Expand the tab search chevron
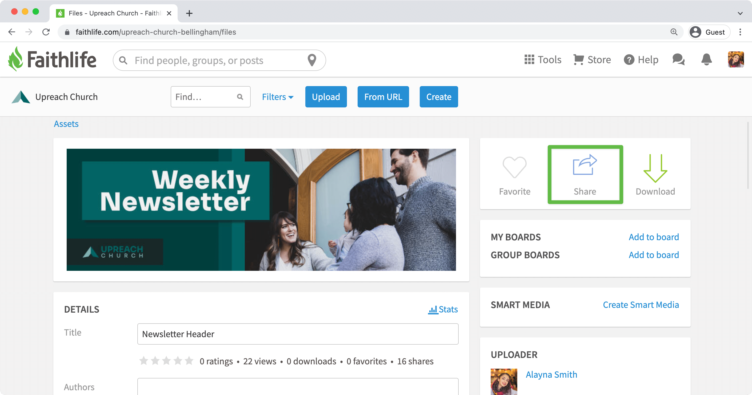Viewport: 752px width, 395px height. tap(740, 13)
